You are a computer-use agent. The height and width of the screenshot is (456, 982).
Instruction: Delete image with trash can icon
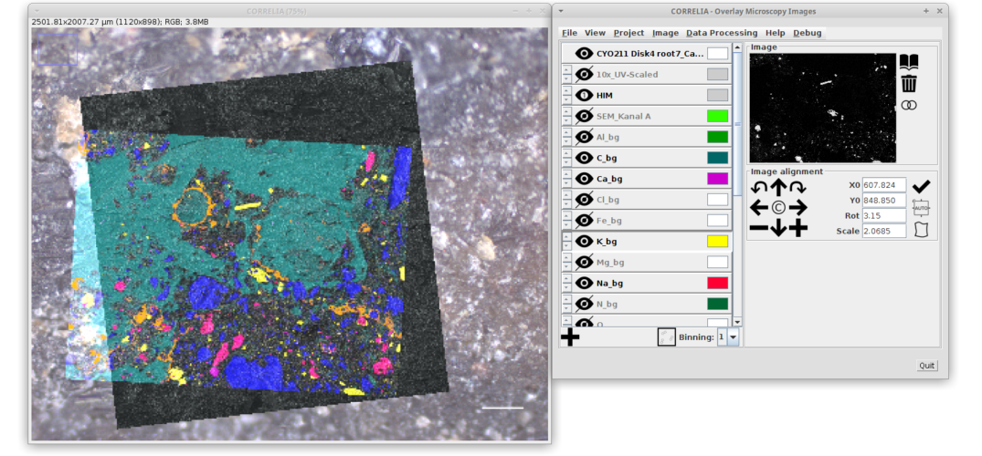click(x=909, y=84)
